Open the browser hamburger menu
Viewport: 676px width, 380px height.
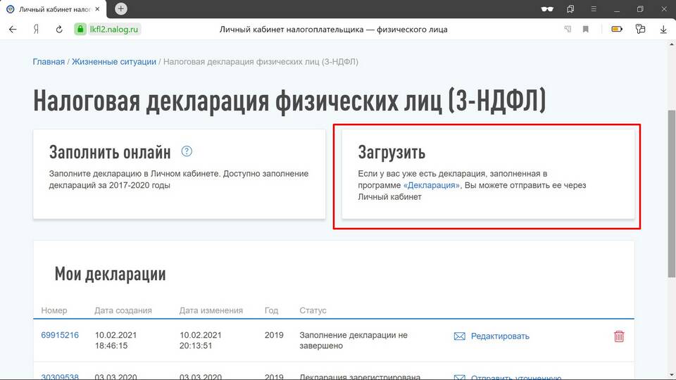[594, 9]
